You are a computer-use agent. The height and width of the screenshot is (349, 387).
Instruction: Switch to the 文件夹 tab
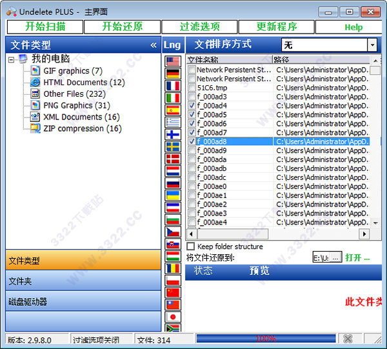coord(83,281)
